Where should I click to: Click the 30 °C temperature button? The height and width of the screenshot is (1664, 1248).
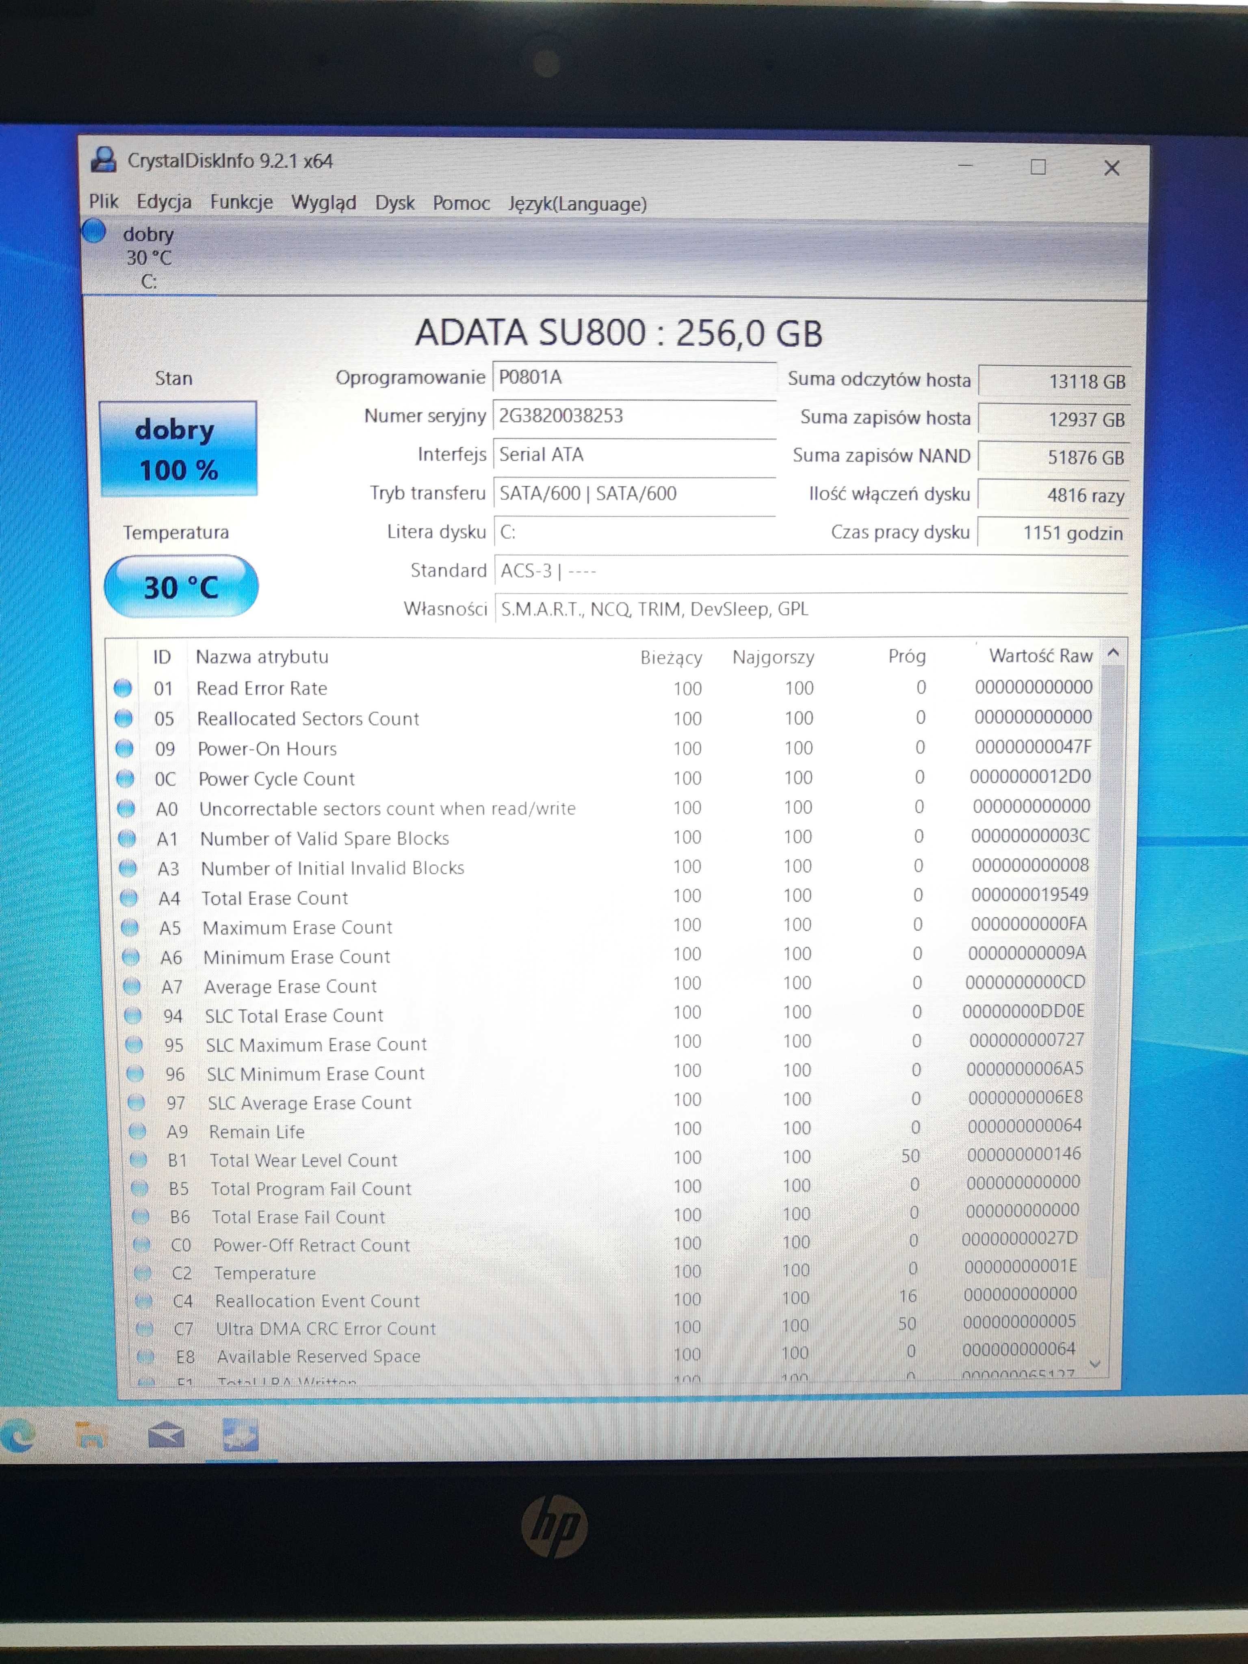tap(181, 587)
